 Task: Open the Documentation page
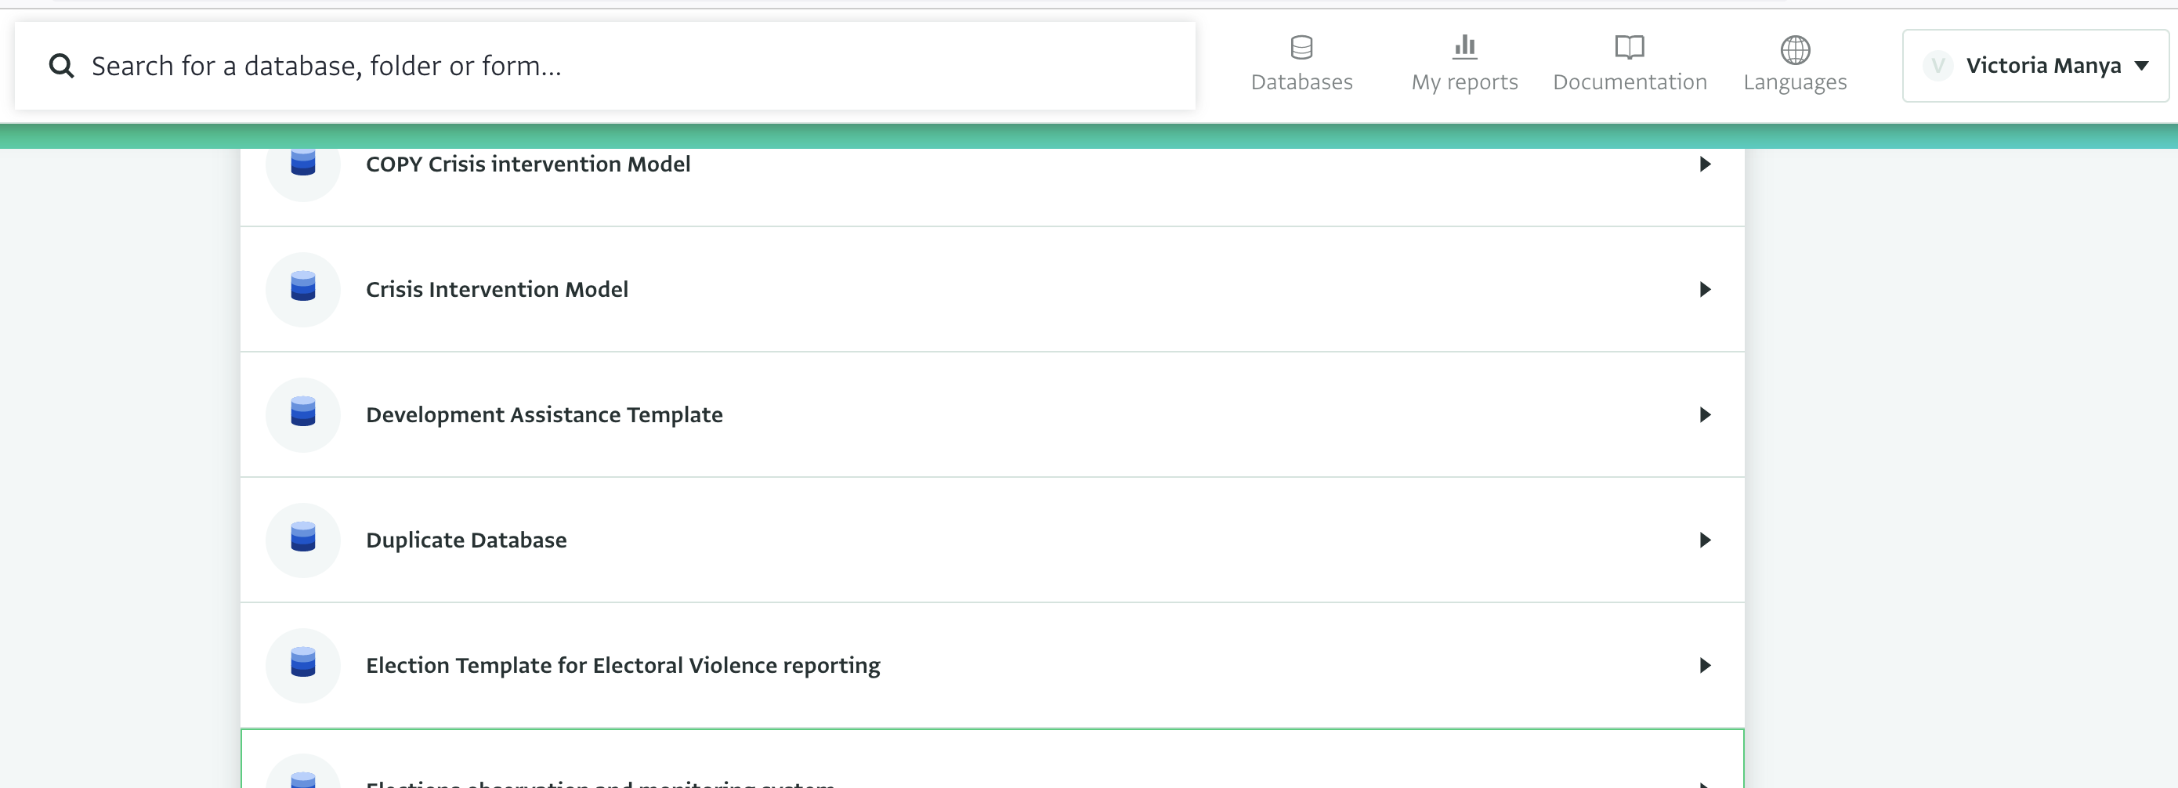(1630, 64)
